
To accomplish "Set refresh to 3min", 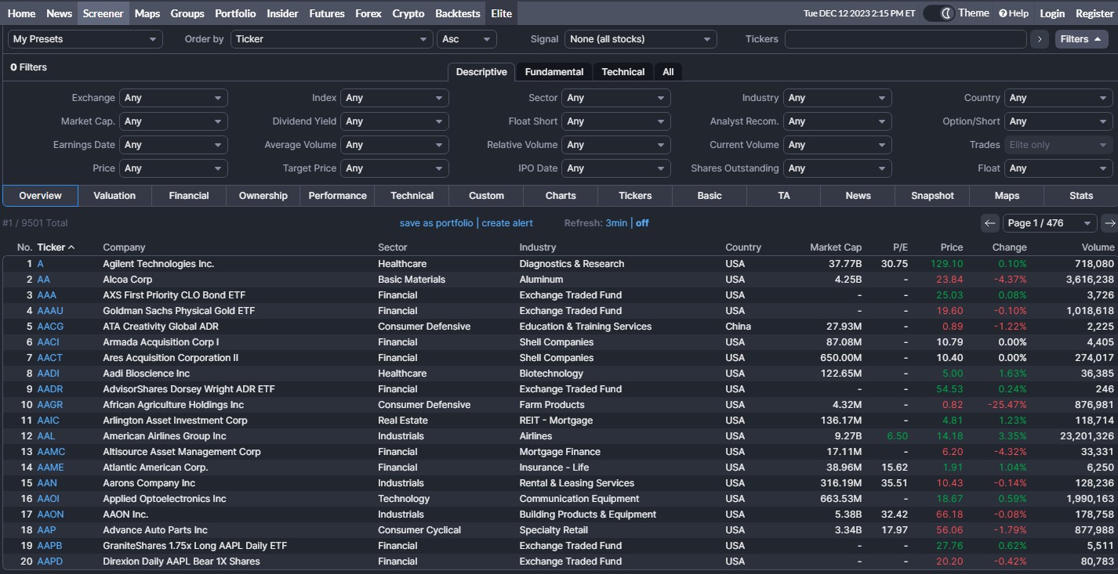I will coord(616,223).
